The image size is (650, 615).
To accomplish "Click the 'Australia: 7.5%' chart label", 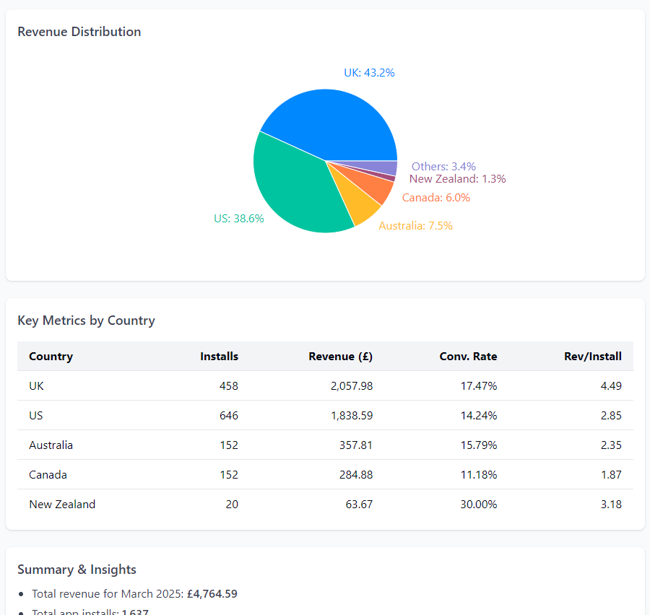I will [x=415, y=226].
